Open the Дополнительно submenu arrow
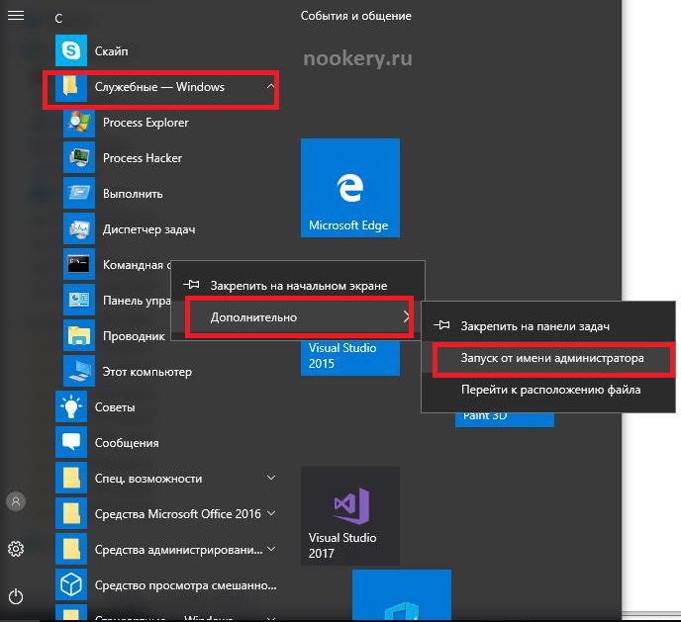 tap(406, 316)
